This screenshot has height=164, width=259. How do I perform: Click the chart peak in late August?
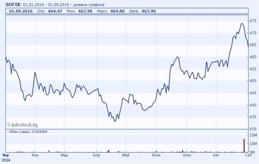click(242, 24)
